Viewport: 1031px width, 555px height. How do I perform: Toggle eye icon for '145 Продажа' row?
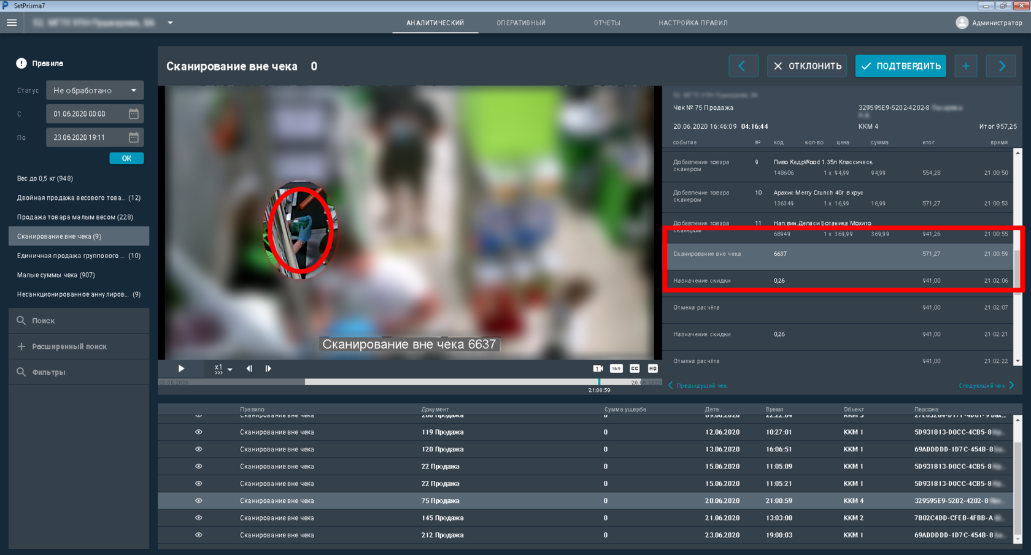tap(199, 518)
